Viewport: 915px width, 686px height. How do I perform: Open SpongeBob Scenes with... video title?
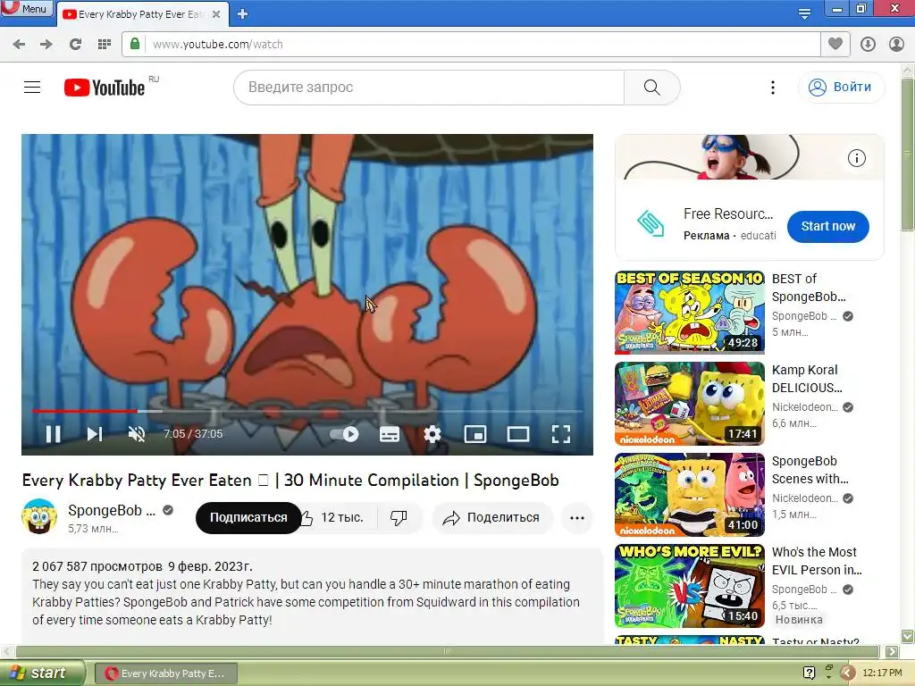tap(810, 470)
